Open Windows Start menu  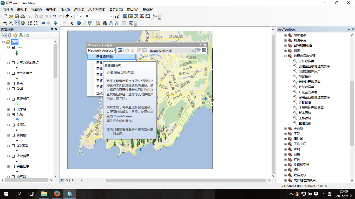6,194
